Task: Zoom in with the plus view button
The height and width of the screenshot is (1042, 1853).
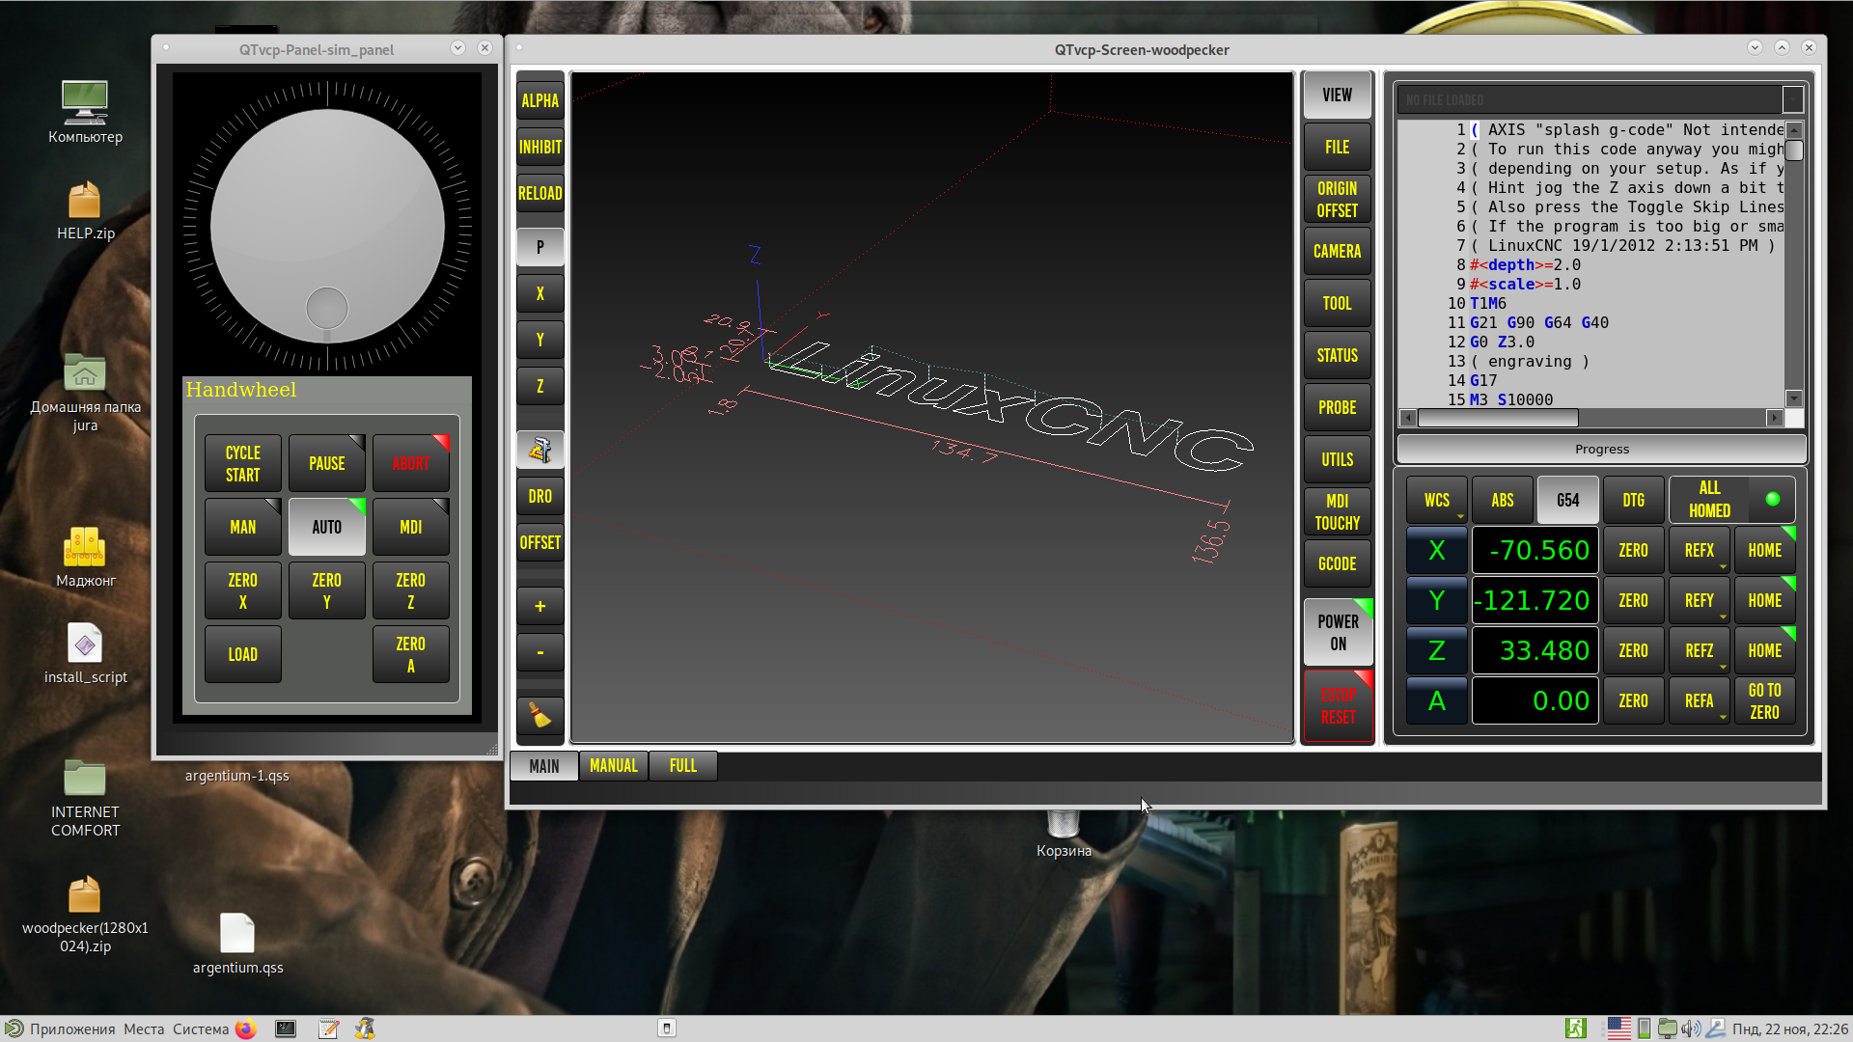Action: [x=539, y=606]
